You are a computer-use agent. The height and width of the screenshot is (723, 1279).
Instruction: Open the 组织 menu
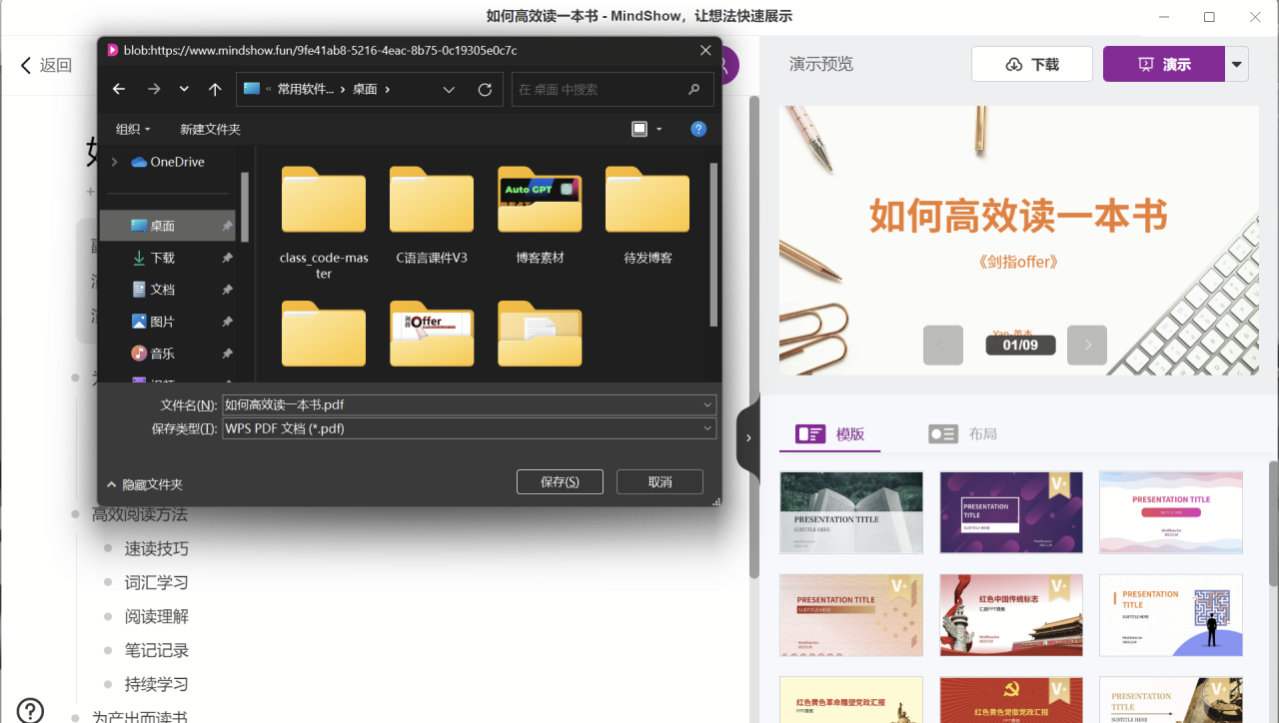tap(133, 129)
